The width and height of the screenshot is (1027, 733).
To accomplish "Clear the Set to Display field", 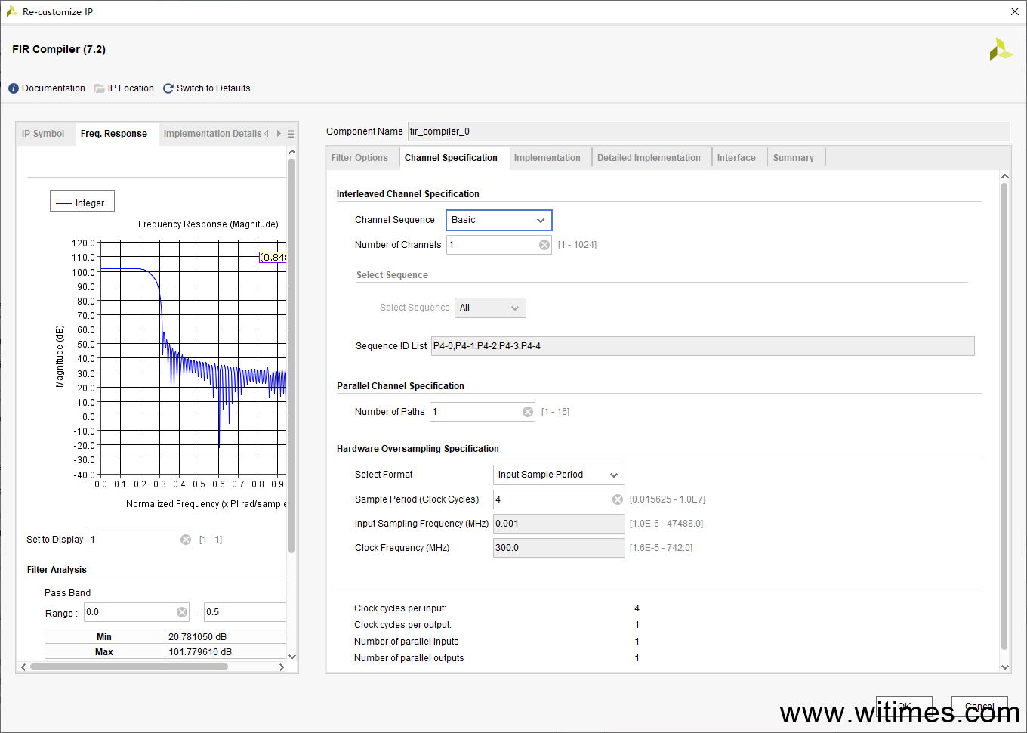I will pyautogui.click(x=186, y=540).
